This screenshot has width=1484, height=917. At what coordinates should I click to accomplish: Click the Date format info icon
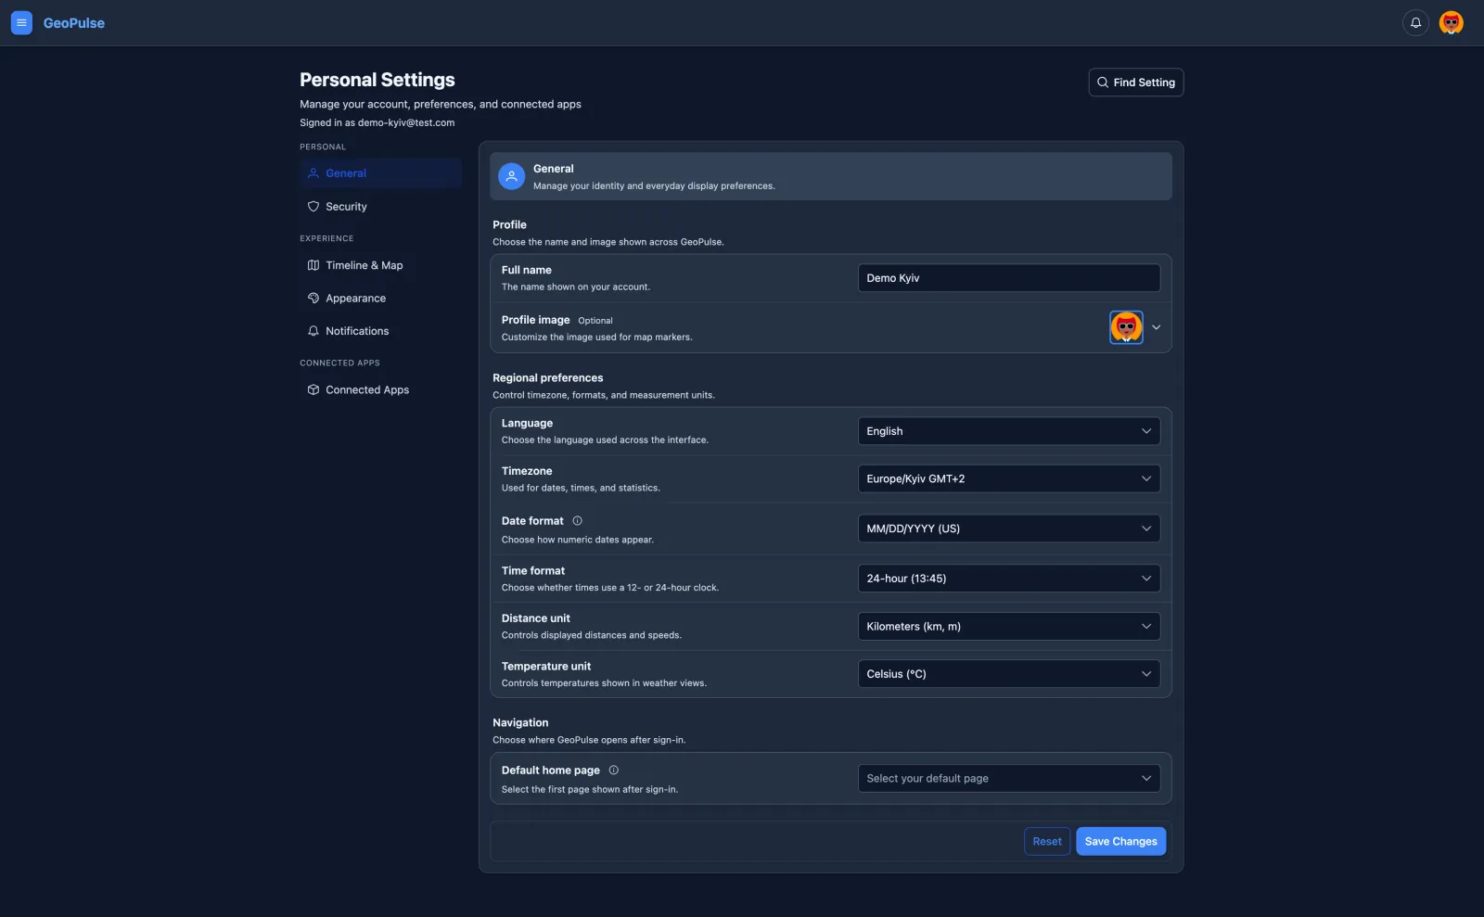(577, 521)
